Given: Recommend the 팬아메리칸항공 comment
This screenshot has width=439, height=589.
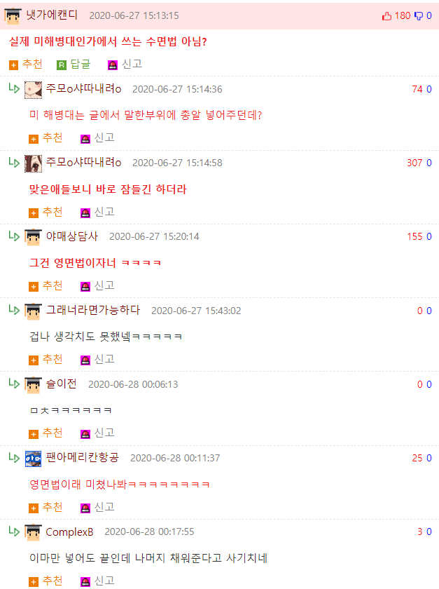Looking at the screenshot, I should click(46, 508).
